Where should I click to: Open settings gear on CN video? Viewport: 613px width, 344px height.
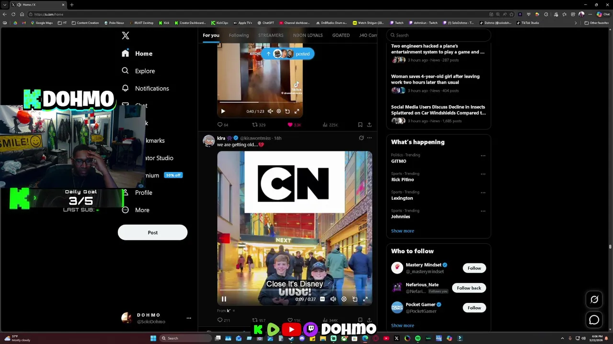tap(344, 299)
